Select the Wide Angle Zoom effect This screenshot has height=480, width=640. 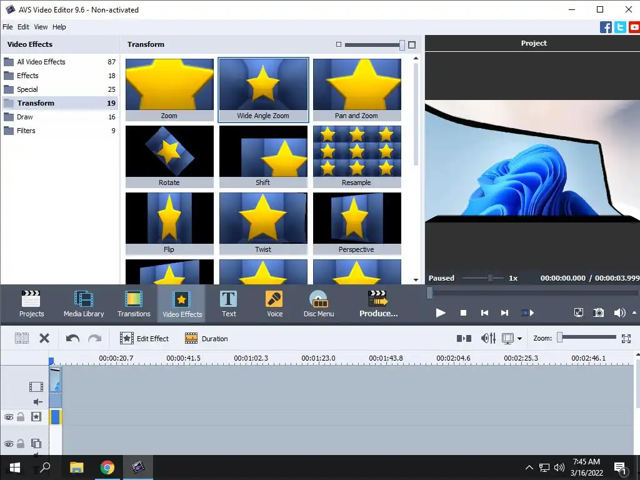pyautogui.click(x=263, y=89)
